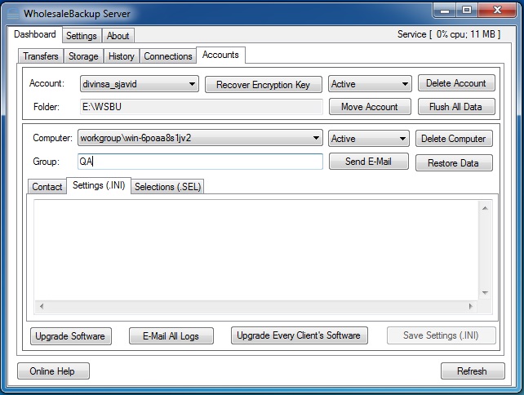This screenshot has width=524, height=395.
Task: Click the Upgrade Software button
Action: [x=71, y=336]
